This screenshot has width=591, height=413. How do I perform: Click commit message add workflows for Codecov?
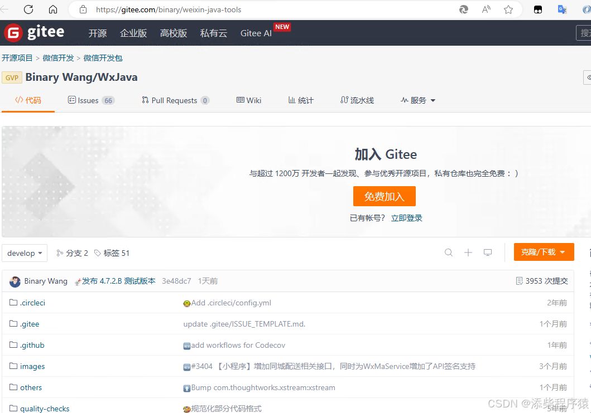pyautogui.click(x=238, y=345)
